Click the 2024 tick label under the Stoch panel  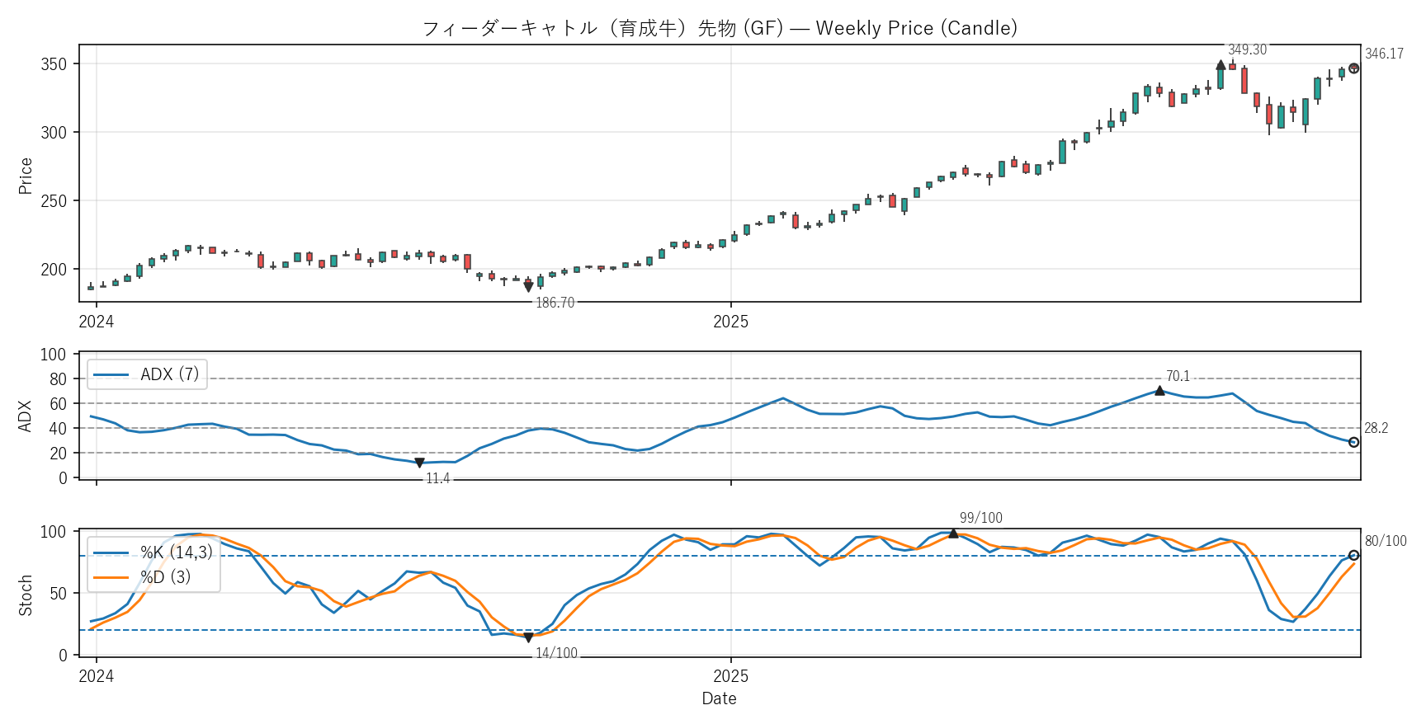coord(97,676)
